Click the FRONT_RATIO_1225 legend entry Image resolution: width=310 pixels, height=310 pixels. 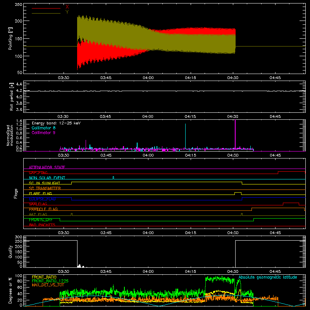tap(50, 281)
